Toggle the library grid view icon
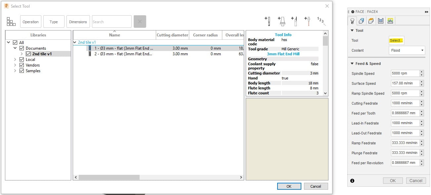 [11, 22]
